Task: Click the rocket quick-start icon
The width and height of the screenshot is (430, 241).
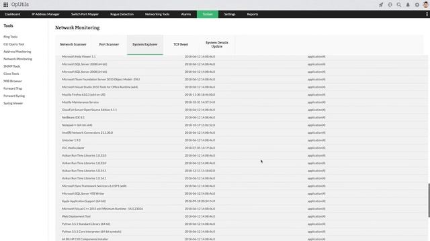Action: click(x=381, y=5)
